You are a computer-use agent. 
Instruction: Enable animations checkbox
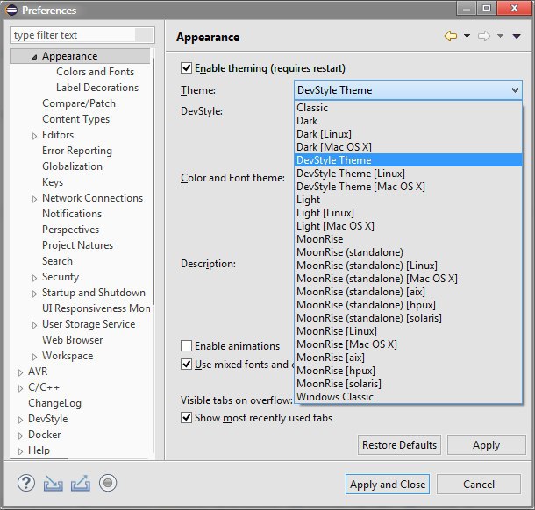pos(186,345)
